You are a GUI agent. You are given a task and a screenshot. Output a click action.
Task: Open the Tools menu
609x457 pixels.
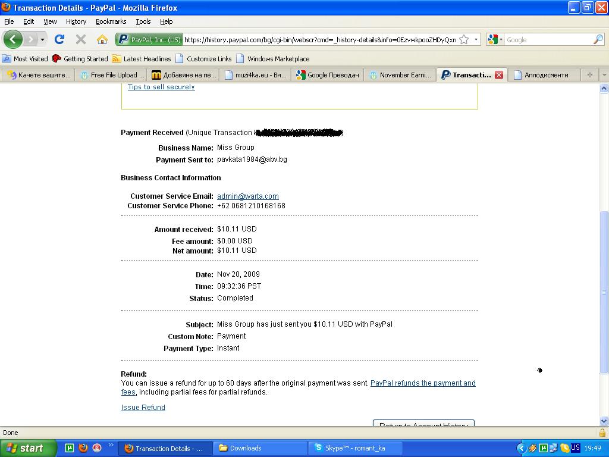(143, 21)
